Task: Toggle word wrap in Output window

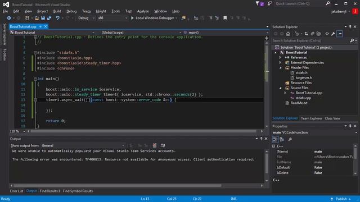Action: click(x=163, y=145)
